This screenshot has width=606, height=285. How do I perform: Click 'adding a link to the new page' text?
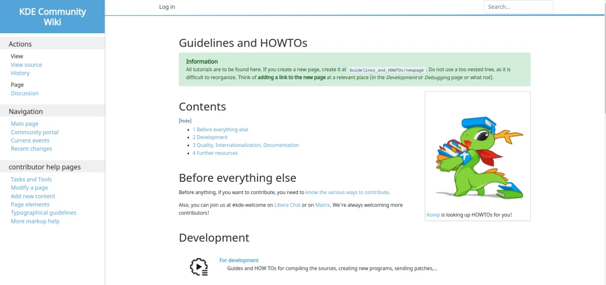(291, 77)
